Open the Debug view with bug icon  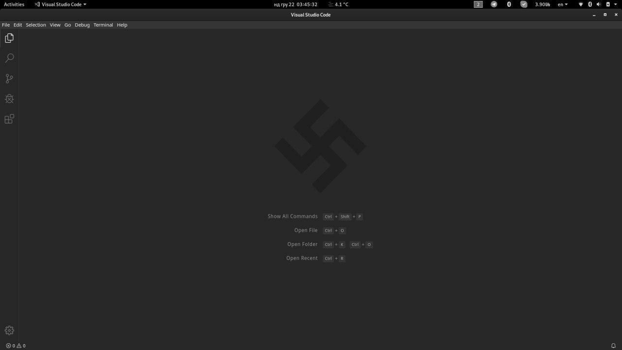click(9, 99)
